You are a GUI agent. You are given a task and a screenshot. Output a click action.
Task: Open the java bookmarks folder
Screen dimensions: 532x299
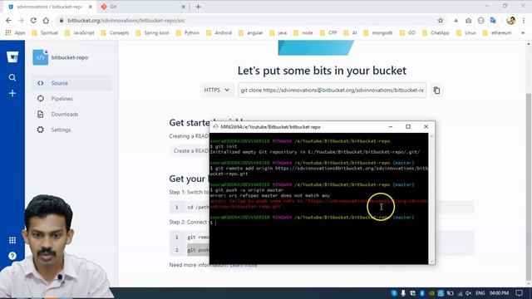click(x=278, y=33)
